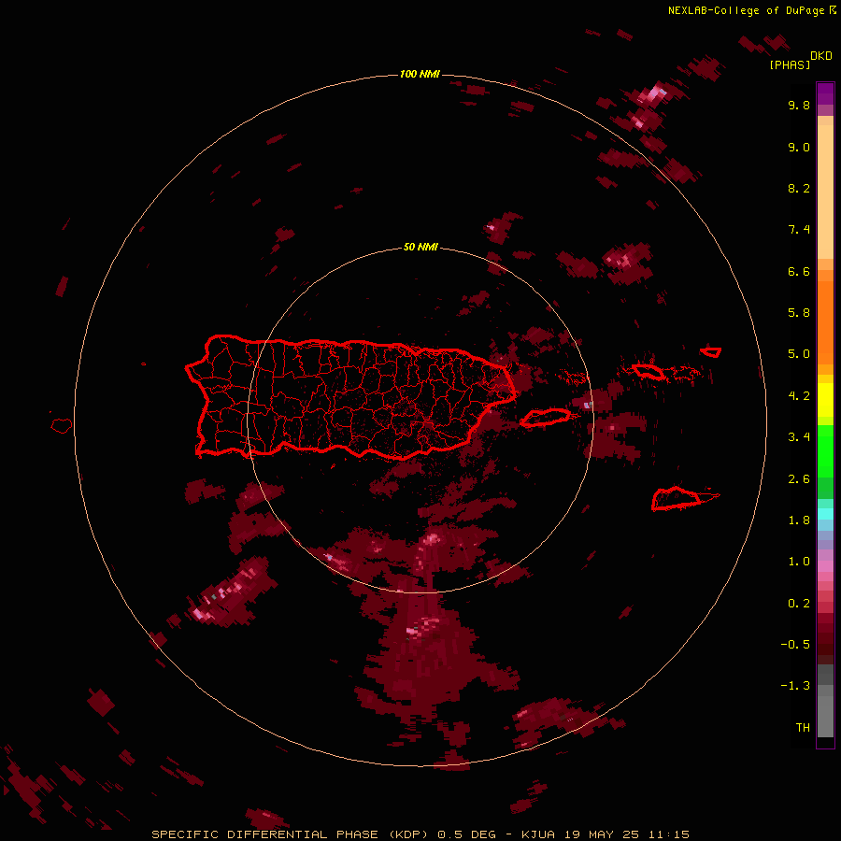Click the 5.0 legend value
This screenshot has width=841, height=841.
click(x=799, y=354)
